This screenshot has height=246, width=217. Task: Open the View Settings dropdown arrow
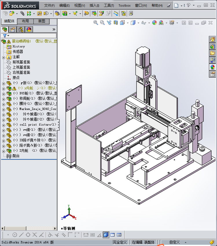(x=177, y=23)
